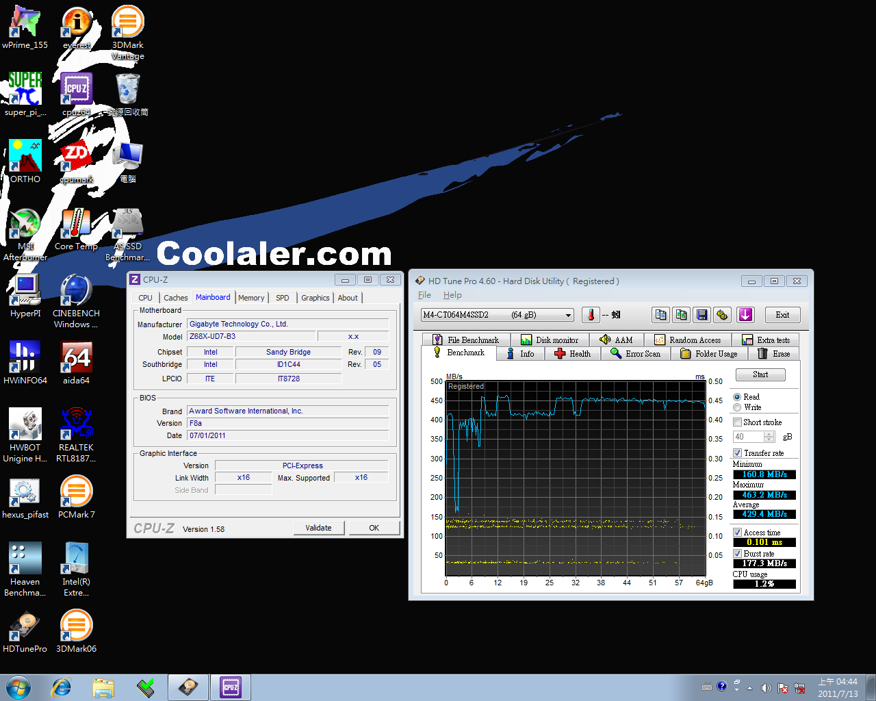
Task: Open the AAM tab in HD Tune
Action: click(616, 340)
